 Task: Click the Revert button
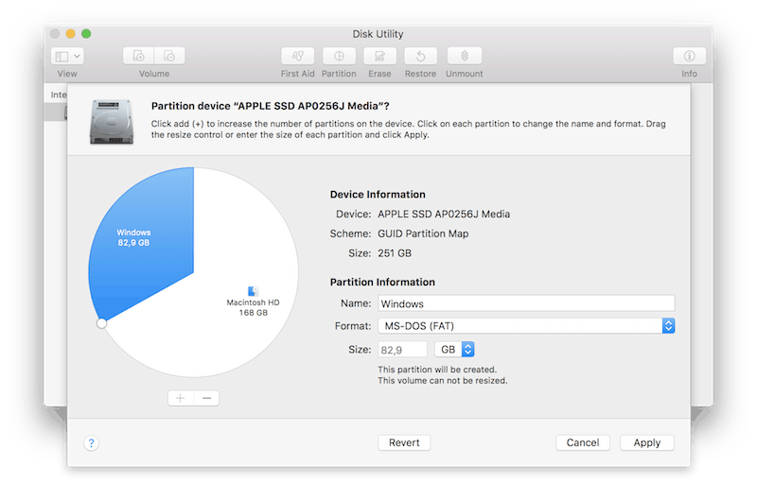pos(404,442)
